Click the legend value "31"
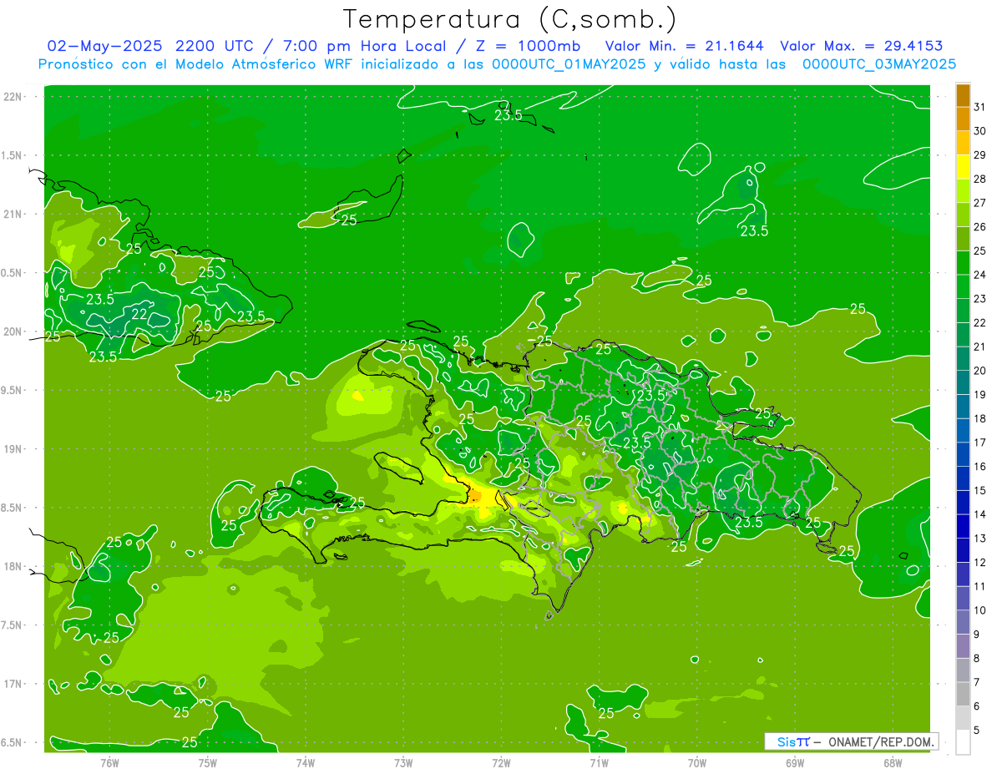This screenshot has height=774, width=1002. (x=979, y=107)
